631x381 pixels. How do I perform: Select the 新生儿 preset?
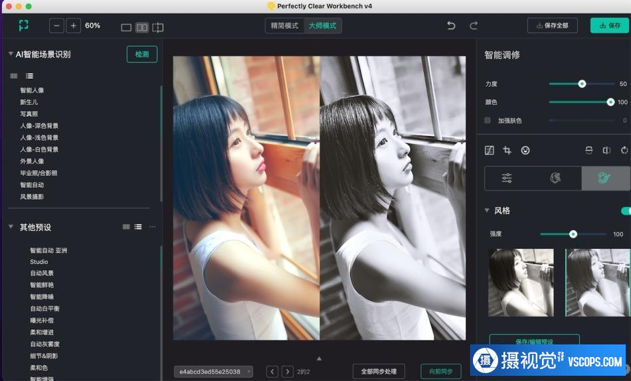pyautogui.click(x=29, y=102)
